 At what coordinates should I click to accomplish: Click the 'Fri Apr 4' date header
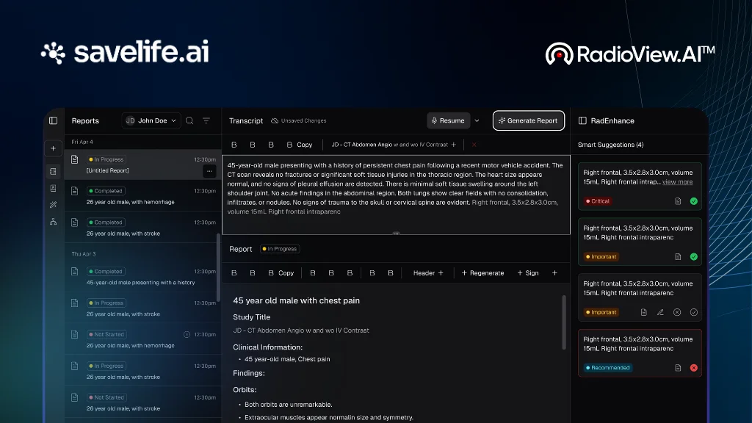82,142
